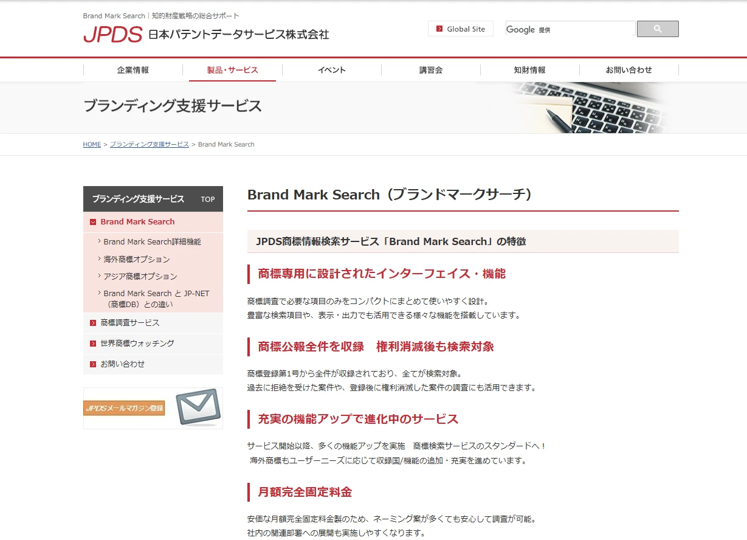Click the JPDS mail magazine envelope banner
This screenshot has width=747, height=540.
click(x=153, y=408)
